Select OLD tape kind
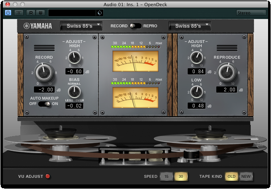 point(231,177)
